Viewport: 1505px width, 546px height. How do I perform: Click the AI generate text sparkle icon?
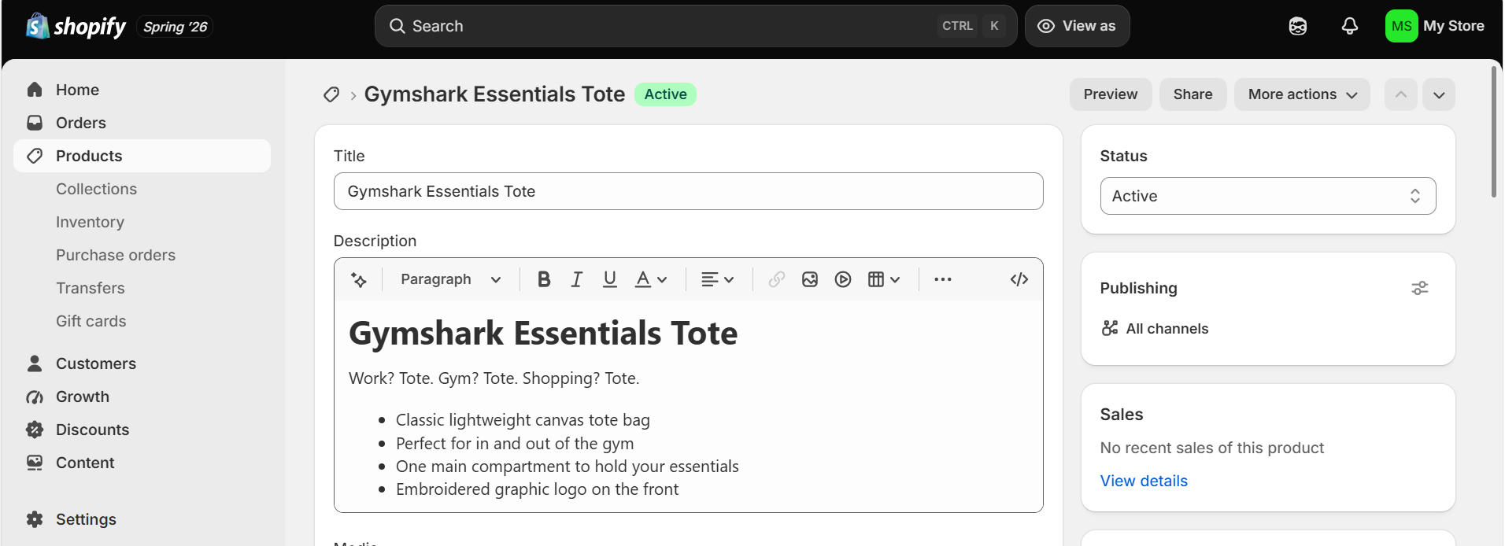(359, 279)
